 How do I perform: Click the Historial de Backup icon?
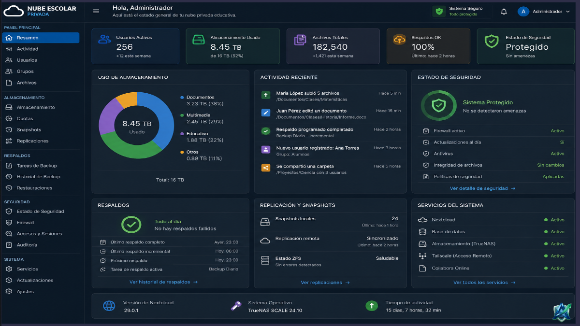pyautogui.click(x=9, y=177)
